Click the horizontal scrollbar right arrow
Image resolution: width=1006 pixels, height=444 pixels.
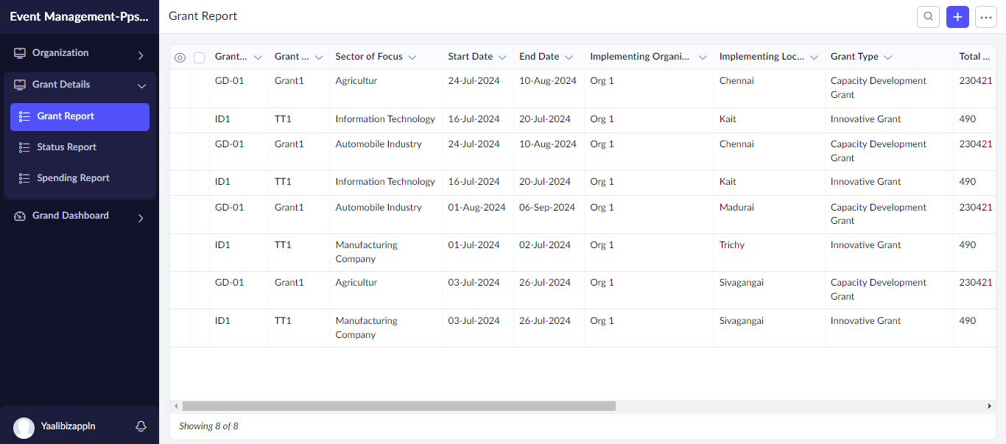[990, 406]
